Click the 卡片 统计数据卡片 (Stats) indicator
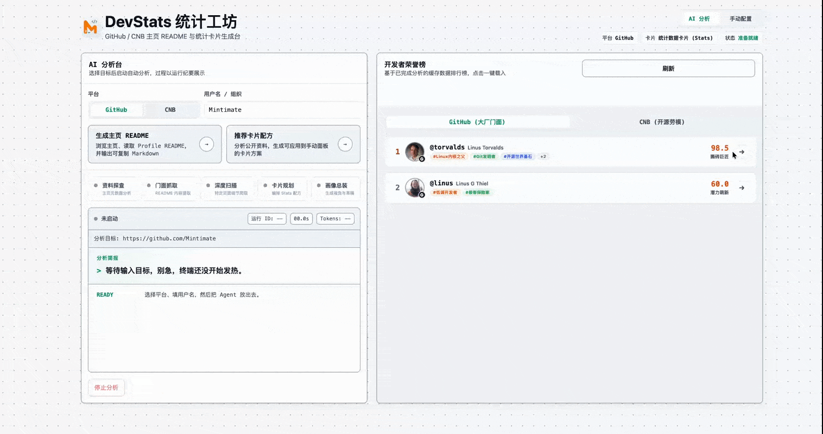Screen dimensions: 823x434 (x=679, y=38)
